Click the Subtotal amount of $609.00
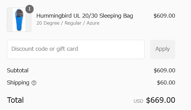 [164, 70]
